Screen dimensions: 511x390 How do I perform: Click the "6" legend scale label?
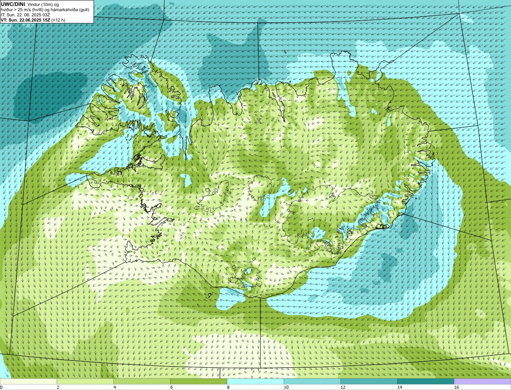pyautogui.click(x=171, y=387)
